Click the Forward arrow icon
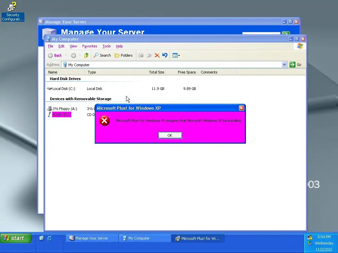The height and width of the screenshot is (253, 338). (73, 55)
